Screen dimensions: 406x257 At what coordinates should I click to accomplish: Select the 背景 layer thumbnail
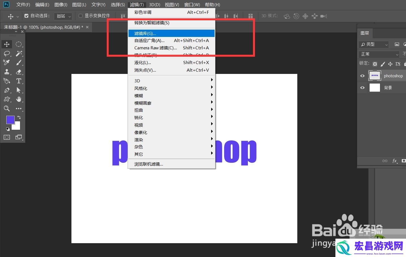(x=375, y=88)
